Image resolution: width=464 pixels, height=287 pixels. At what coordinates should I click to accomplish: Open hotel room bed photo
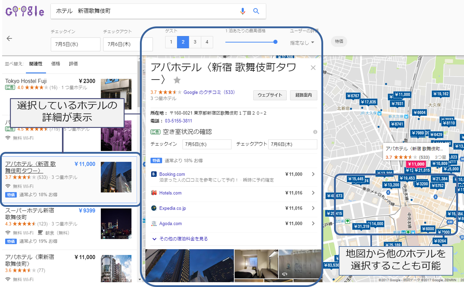click(256, 264)
